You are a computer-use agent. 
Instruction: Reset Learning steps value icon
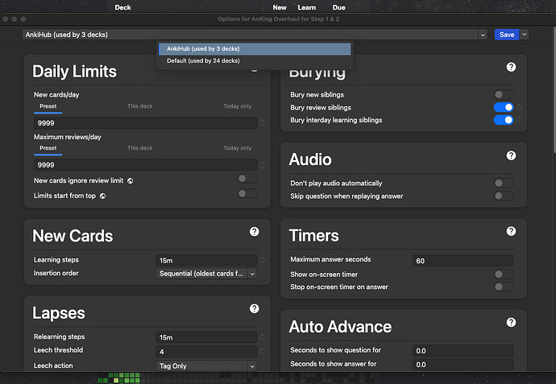[x=263, y=260]
